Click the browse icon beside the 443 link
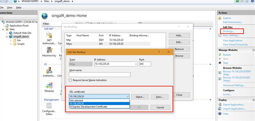The width and height of the screenshot is (255, 121). 220,79
